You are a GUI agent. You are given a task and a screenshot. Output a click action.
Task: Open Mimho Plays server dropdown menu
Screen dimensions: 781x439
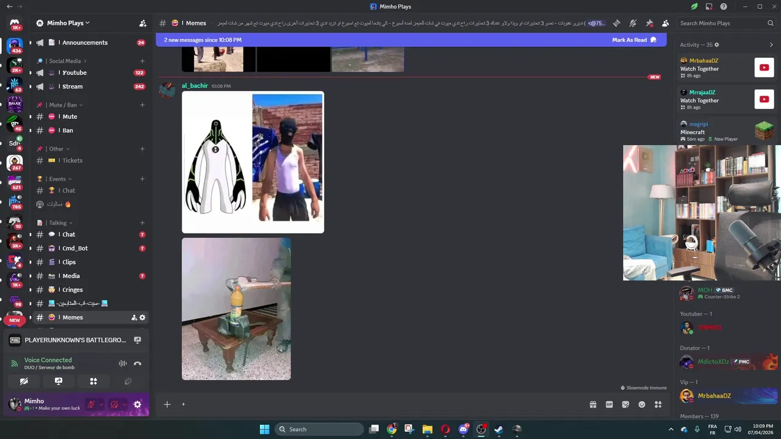coord(63,23)
